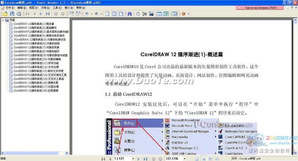
Task: Click bookmark panel scroll right arrow
Action: click(x=67, y=153)
